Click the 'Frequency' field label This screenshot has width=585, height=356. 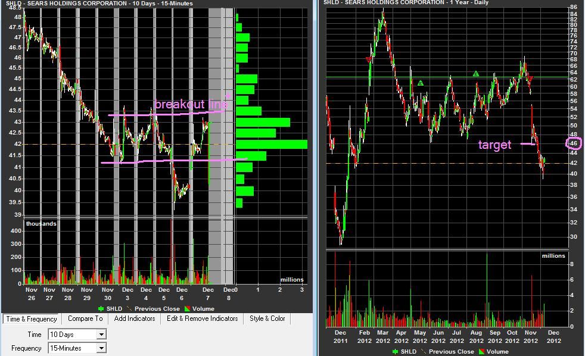click(x=26, y=348)
